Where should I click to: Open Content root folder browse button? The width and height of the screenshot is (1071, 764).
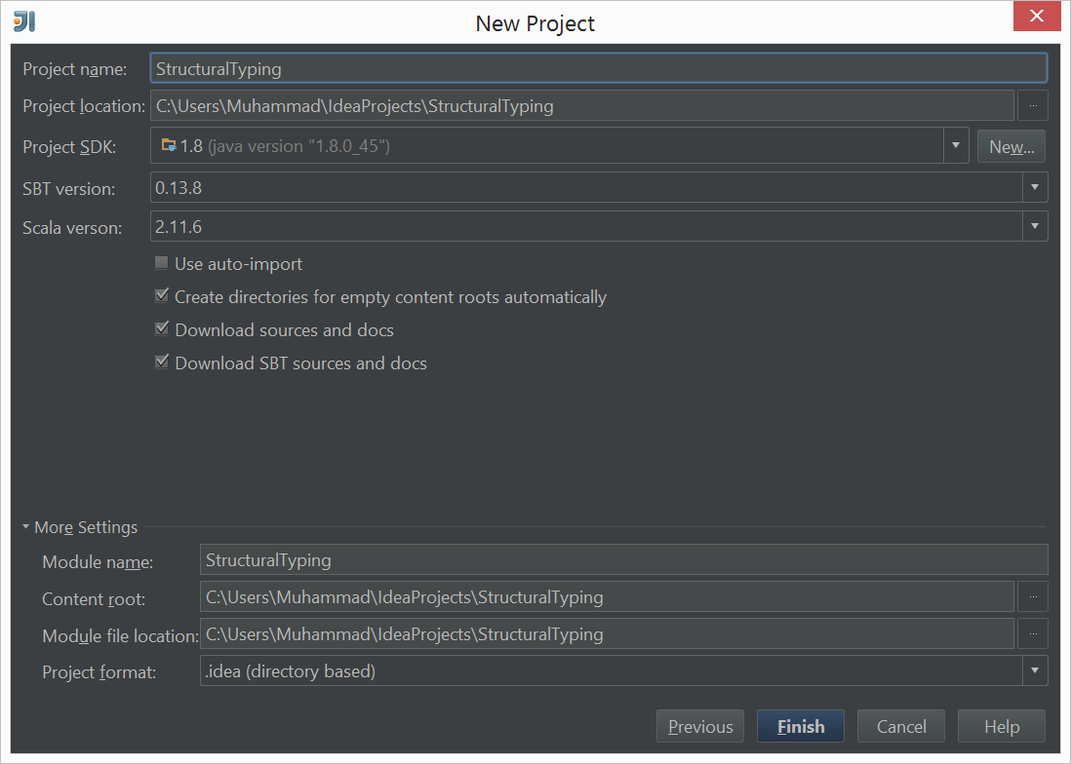coord(1033,596)
